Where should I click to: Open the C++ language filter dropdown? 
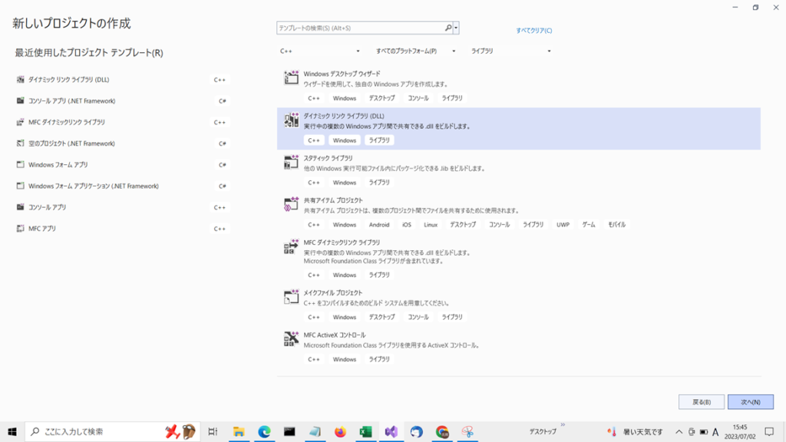(321, 51)
